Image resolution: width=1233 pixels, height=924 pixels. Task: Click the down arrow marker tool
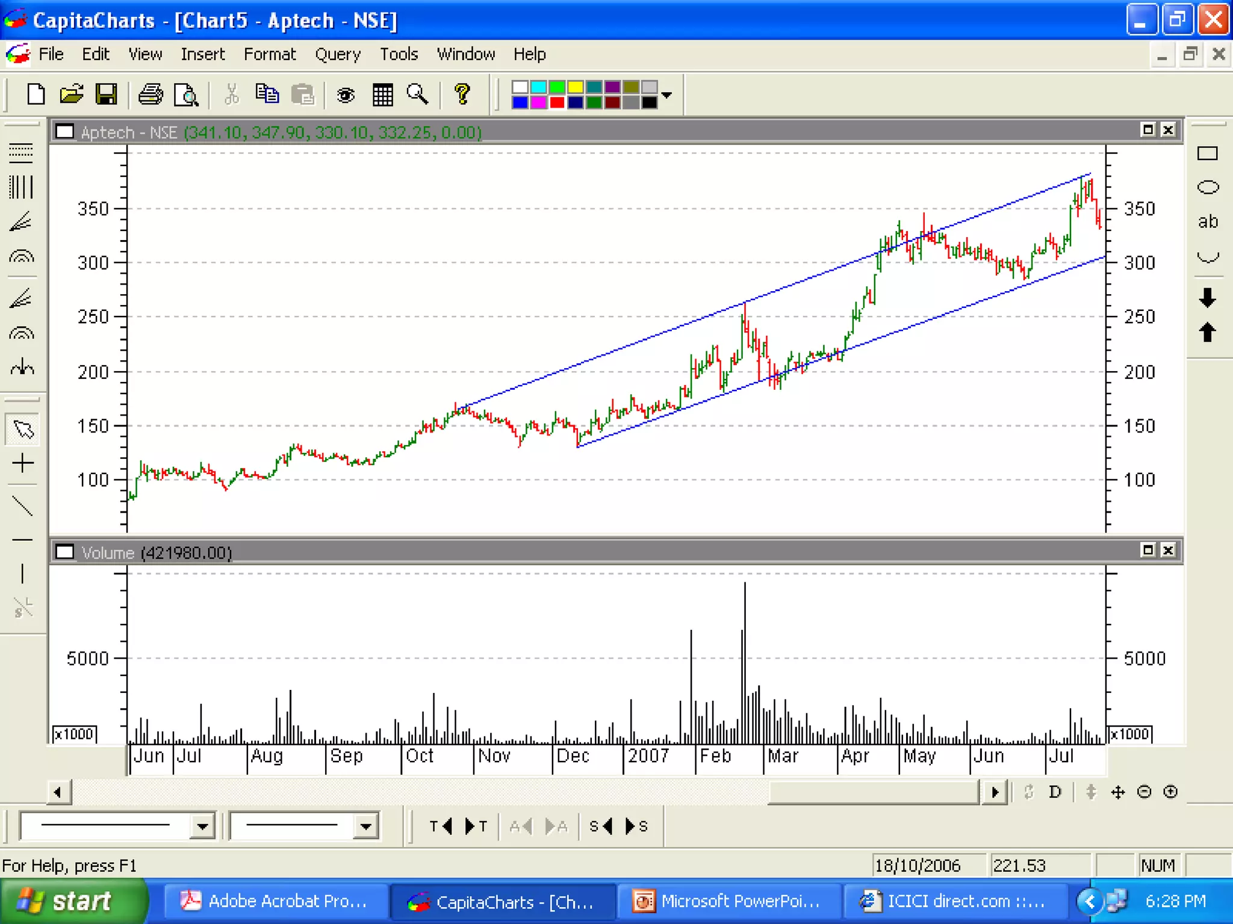(x=1207, y=298)
